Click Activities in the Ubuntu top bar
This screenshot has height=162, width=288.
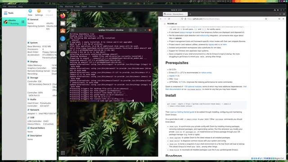tap(63, 10)
